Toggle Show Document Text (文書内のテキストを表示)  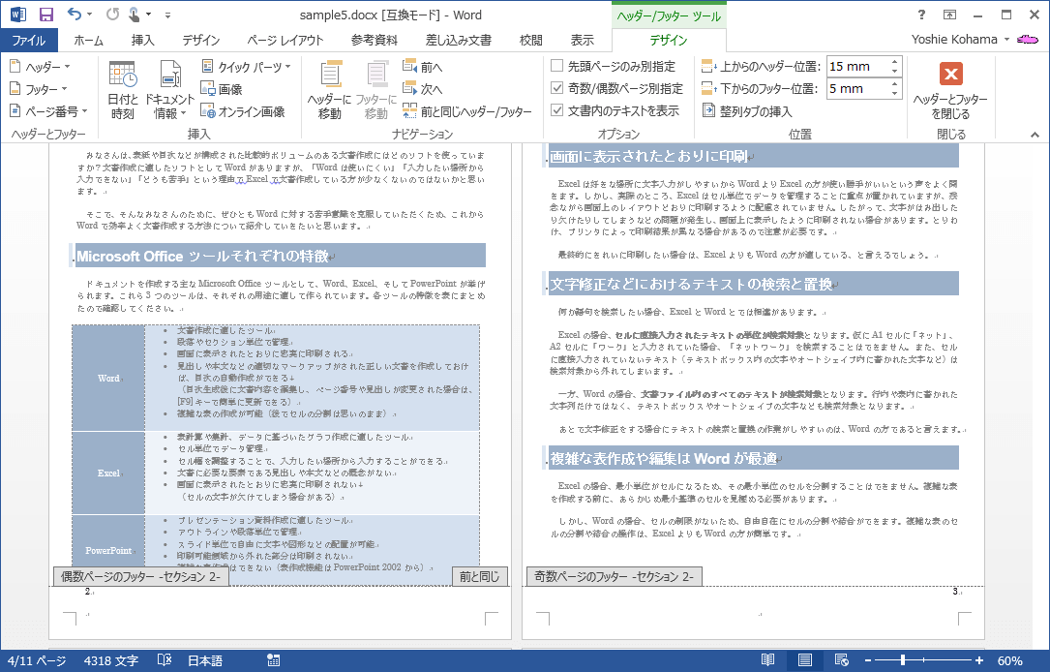[x=615, y=110]
